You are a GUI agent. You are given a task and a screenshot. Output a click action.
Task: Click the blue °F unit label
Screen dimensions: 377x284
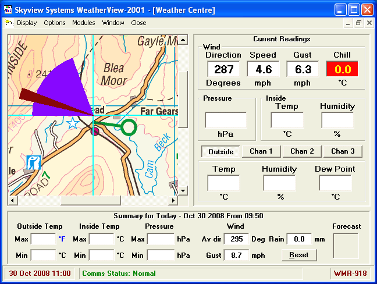(62, 239)
